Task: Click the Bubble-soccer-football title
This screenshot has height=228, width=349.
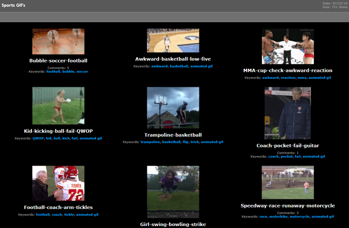Action: pos(58,61)
